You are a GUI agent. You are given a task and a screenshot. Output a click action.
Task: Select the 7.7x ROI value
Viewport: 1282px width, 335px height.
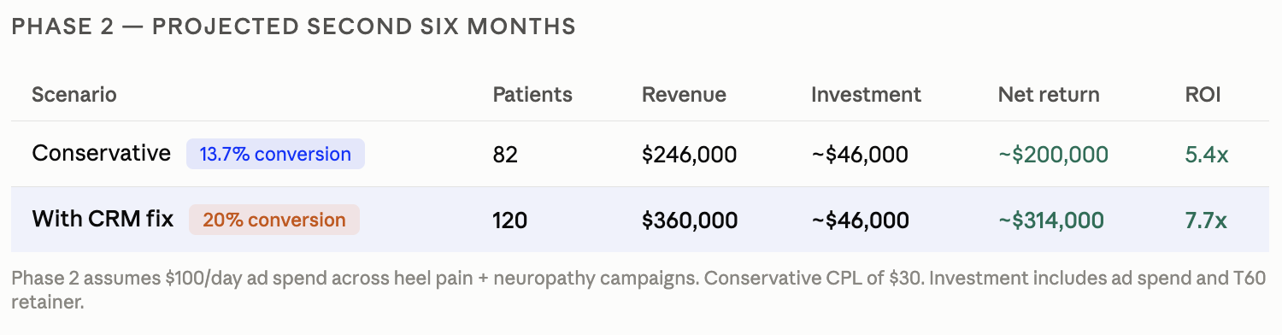pyautogui.click(x=1205, y=220)
